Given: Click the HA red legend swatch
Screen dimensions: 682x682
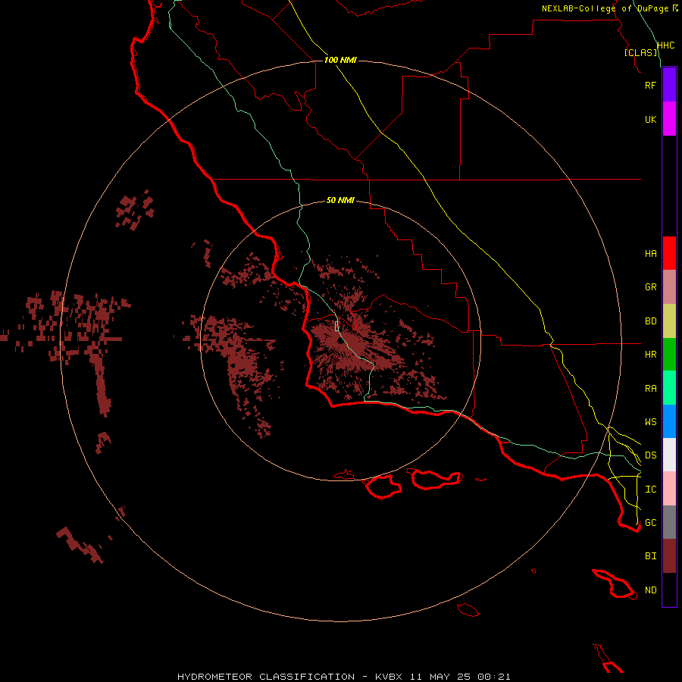Looking at the screenshot, I should pyautogui.click(x=669, y=253).
